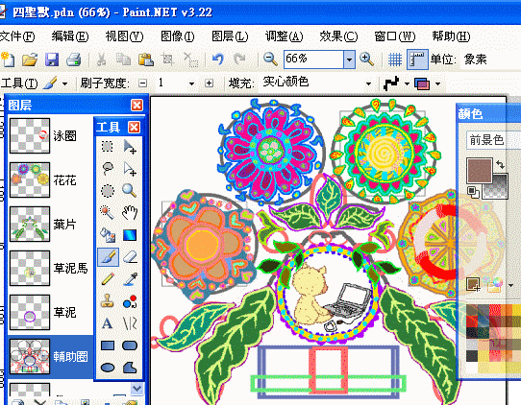Screen dimensions: 521x405
Task: Select the Text tool letter A
Action: pos(107,323)
